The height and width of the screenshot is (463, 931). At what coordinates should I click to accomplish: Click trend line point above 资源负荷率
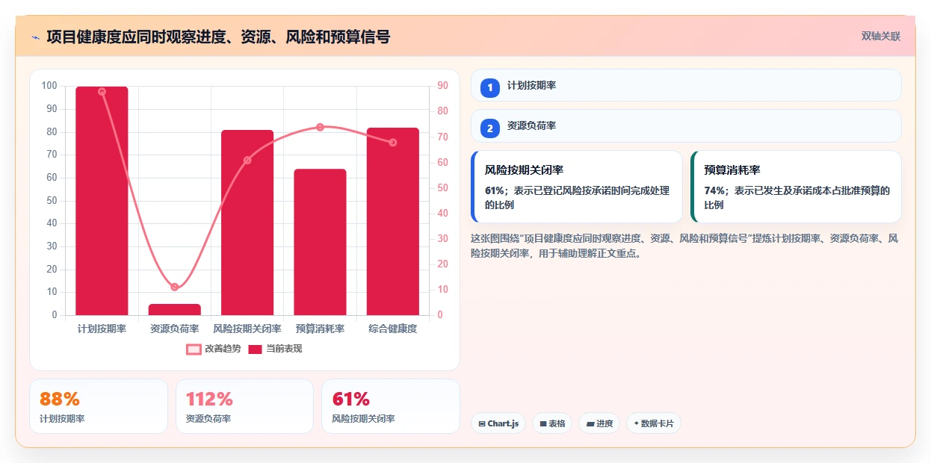click(x=175, y=287)
